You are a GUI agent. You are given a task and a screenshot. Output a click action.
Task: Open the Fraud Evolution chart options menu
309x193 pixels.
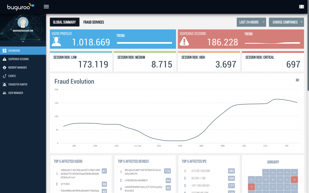(297, 80)
